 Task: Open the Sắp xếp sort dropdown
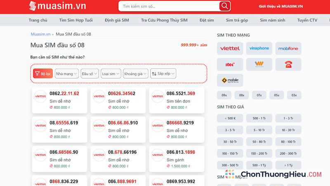163,74
